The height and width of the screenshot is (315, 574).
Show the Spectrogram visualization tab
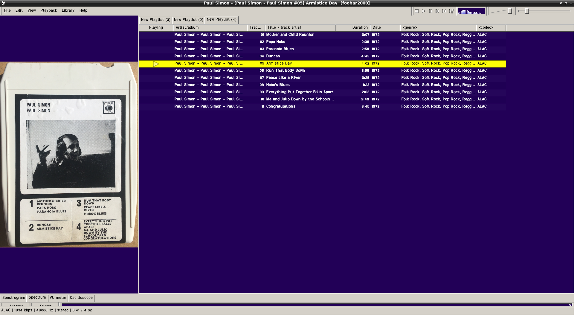pyautogui.click(x=14, y=298)
